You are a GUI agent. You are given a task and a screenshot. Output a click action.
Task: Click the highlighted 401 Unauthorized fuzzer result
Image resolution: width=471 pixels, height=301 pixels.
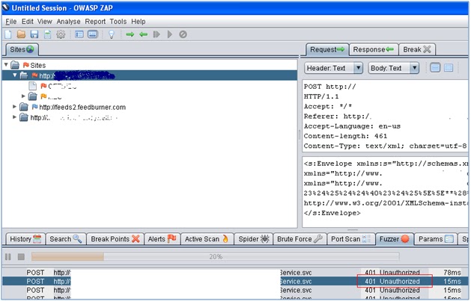[395, 282]
